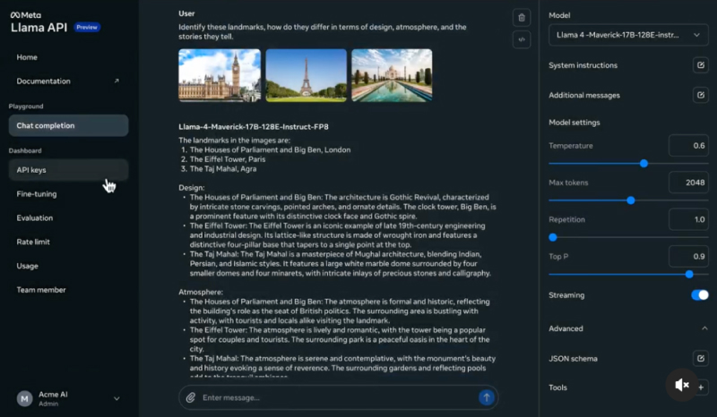Click the System instructions label
The height and width of the screenshot is (417, 717).
click(583, 65)
